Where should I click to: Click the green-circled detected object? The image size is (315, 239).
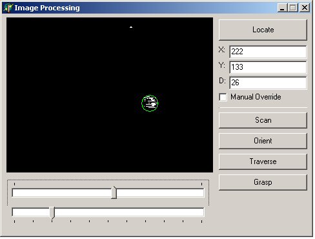pyautogui.click(x=150, y=103)
